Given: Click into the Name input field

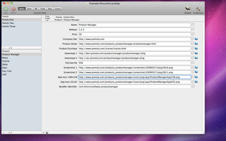Looking at the screenshot, I should point(135,25).
